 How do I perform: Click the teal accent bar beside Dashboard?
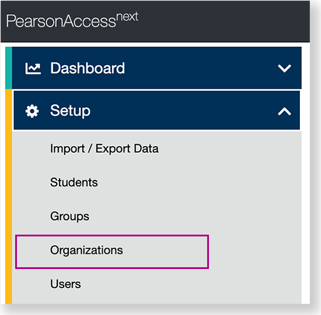point(9,68)
